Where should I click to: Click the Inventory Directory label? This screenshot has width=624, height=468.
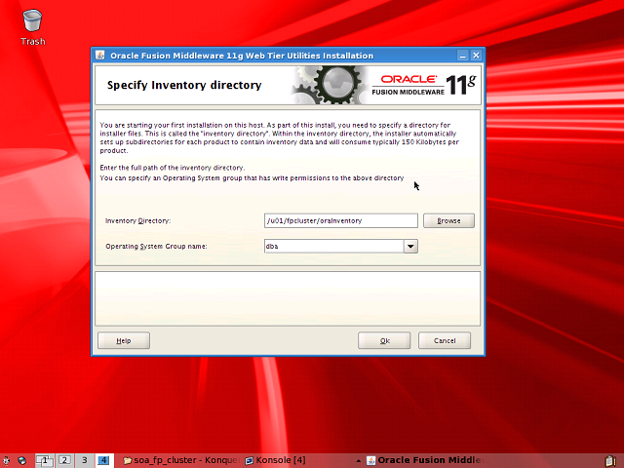coord(137,220)
